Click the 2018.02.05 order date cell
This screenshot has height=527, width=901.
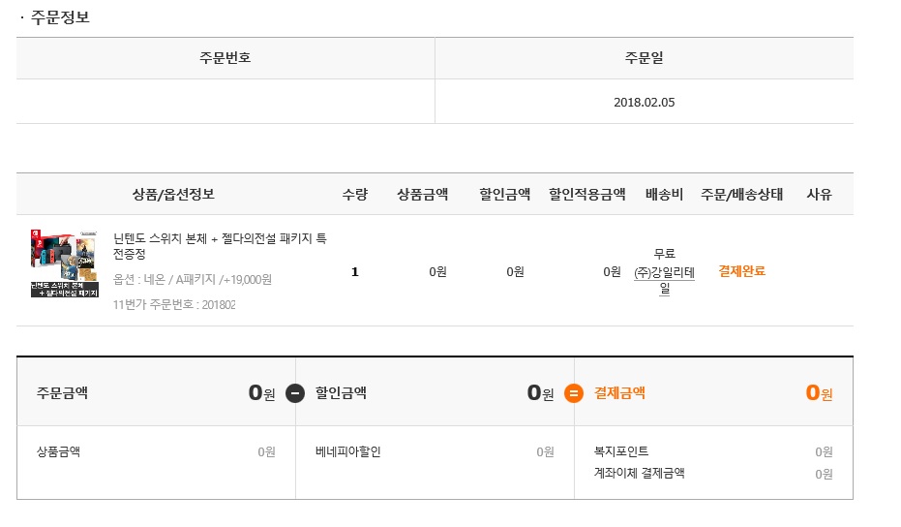[x=645, y=102]
